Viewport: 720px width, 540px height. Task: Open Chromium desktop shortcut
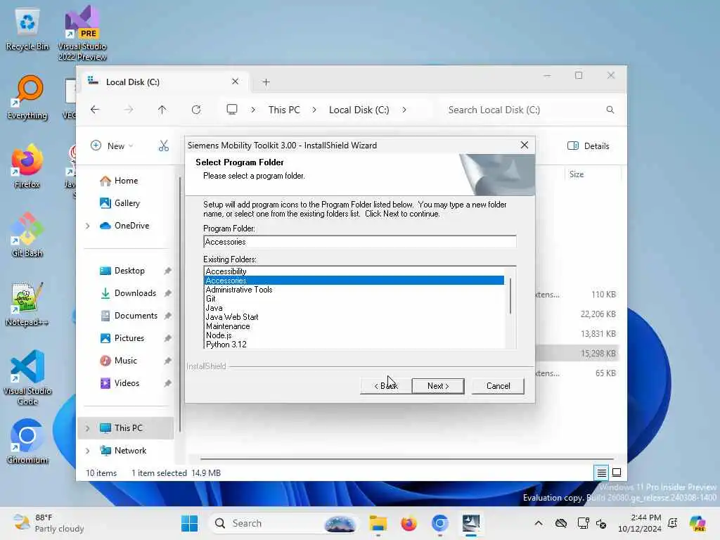coord(27,442)
